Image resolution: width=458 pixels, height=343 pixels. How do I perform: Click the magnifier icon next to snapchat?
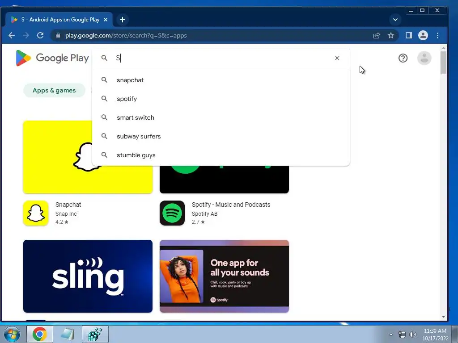(104, 80)
